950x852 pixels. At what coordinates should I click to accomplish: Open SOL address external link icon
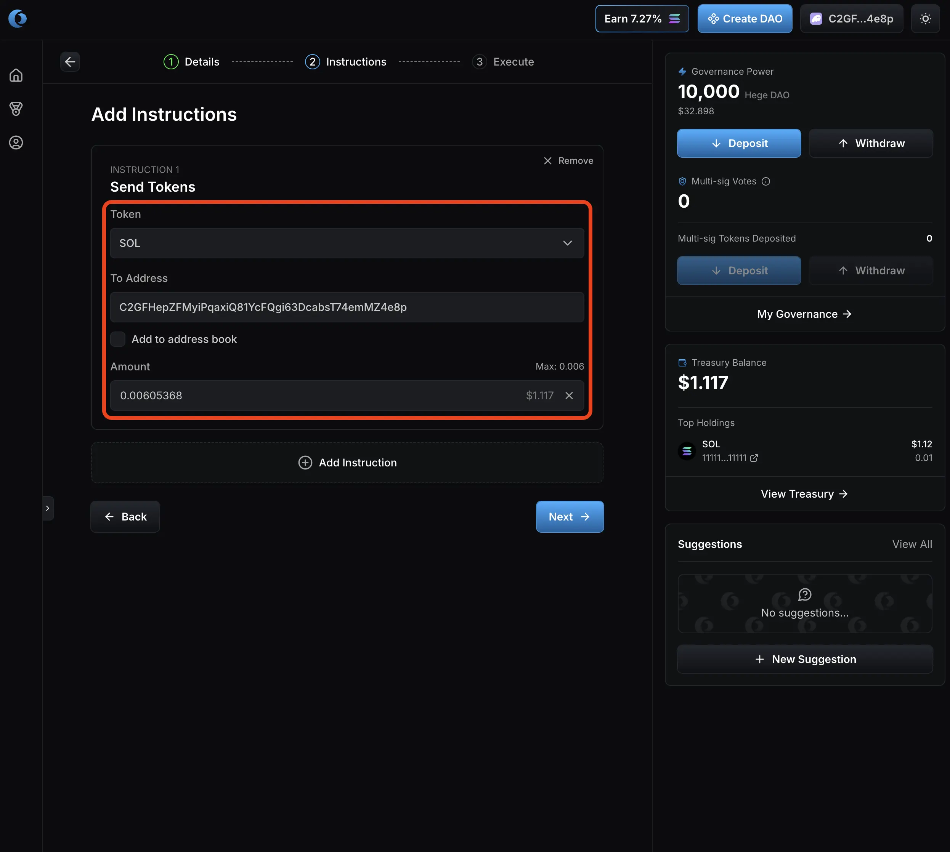754,458
